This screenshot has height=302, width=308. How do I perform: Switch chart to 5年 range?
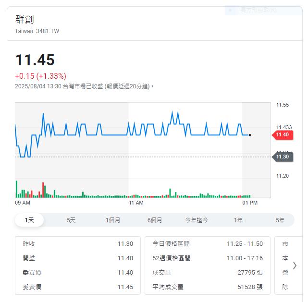tap(280, 220)
